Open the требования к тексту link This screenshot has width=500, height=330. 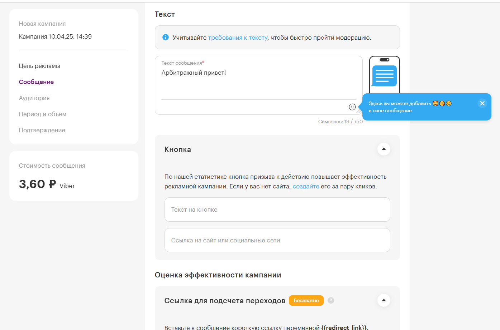(x=238, y=38)
